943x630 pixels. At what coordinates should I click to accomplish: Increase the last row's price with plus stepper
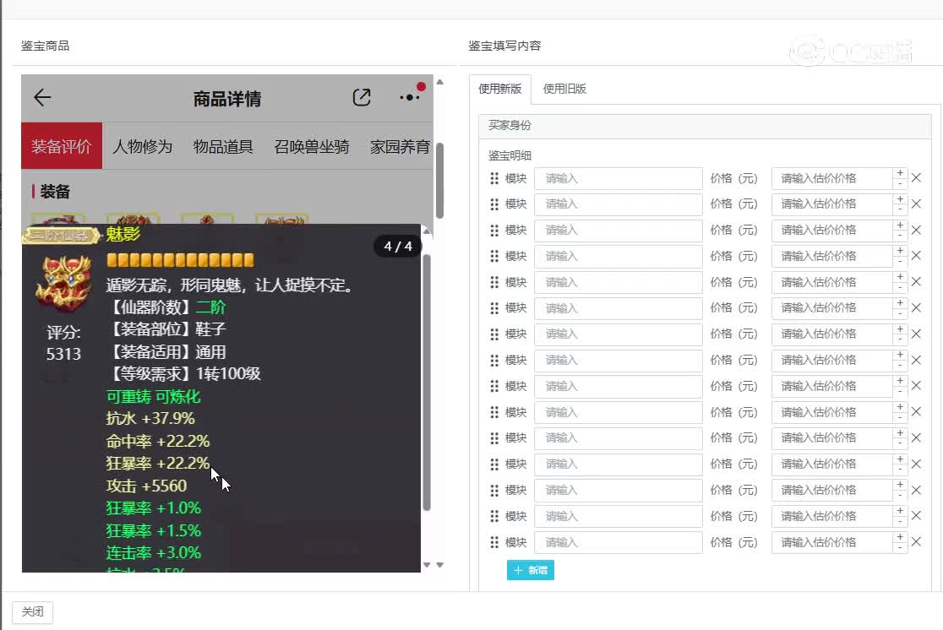point(900,537)
